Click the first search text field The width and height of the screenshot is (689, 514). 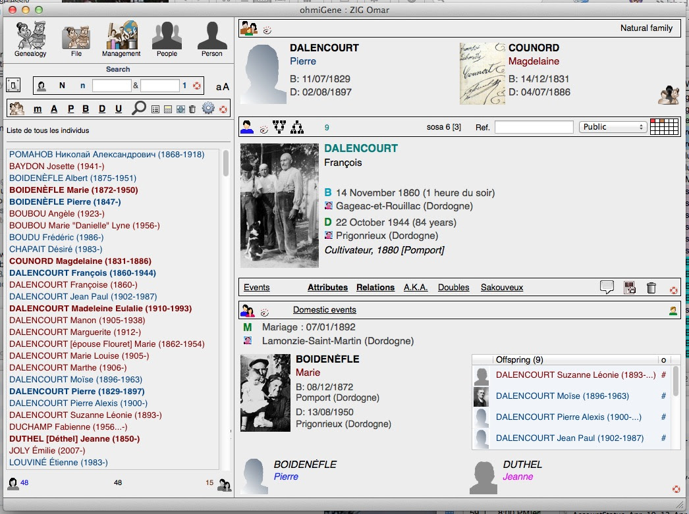pyautogui.click(x=111, y=86)
